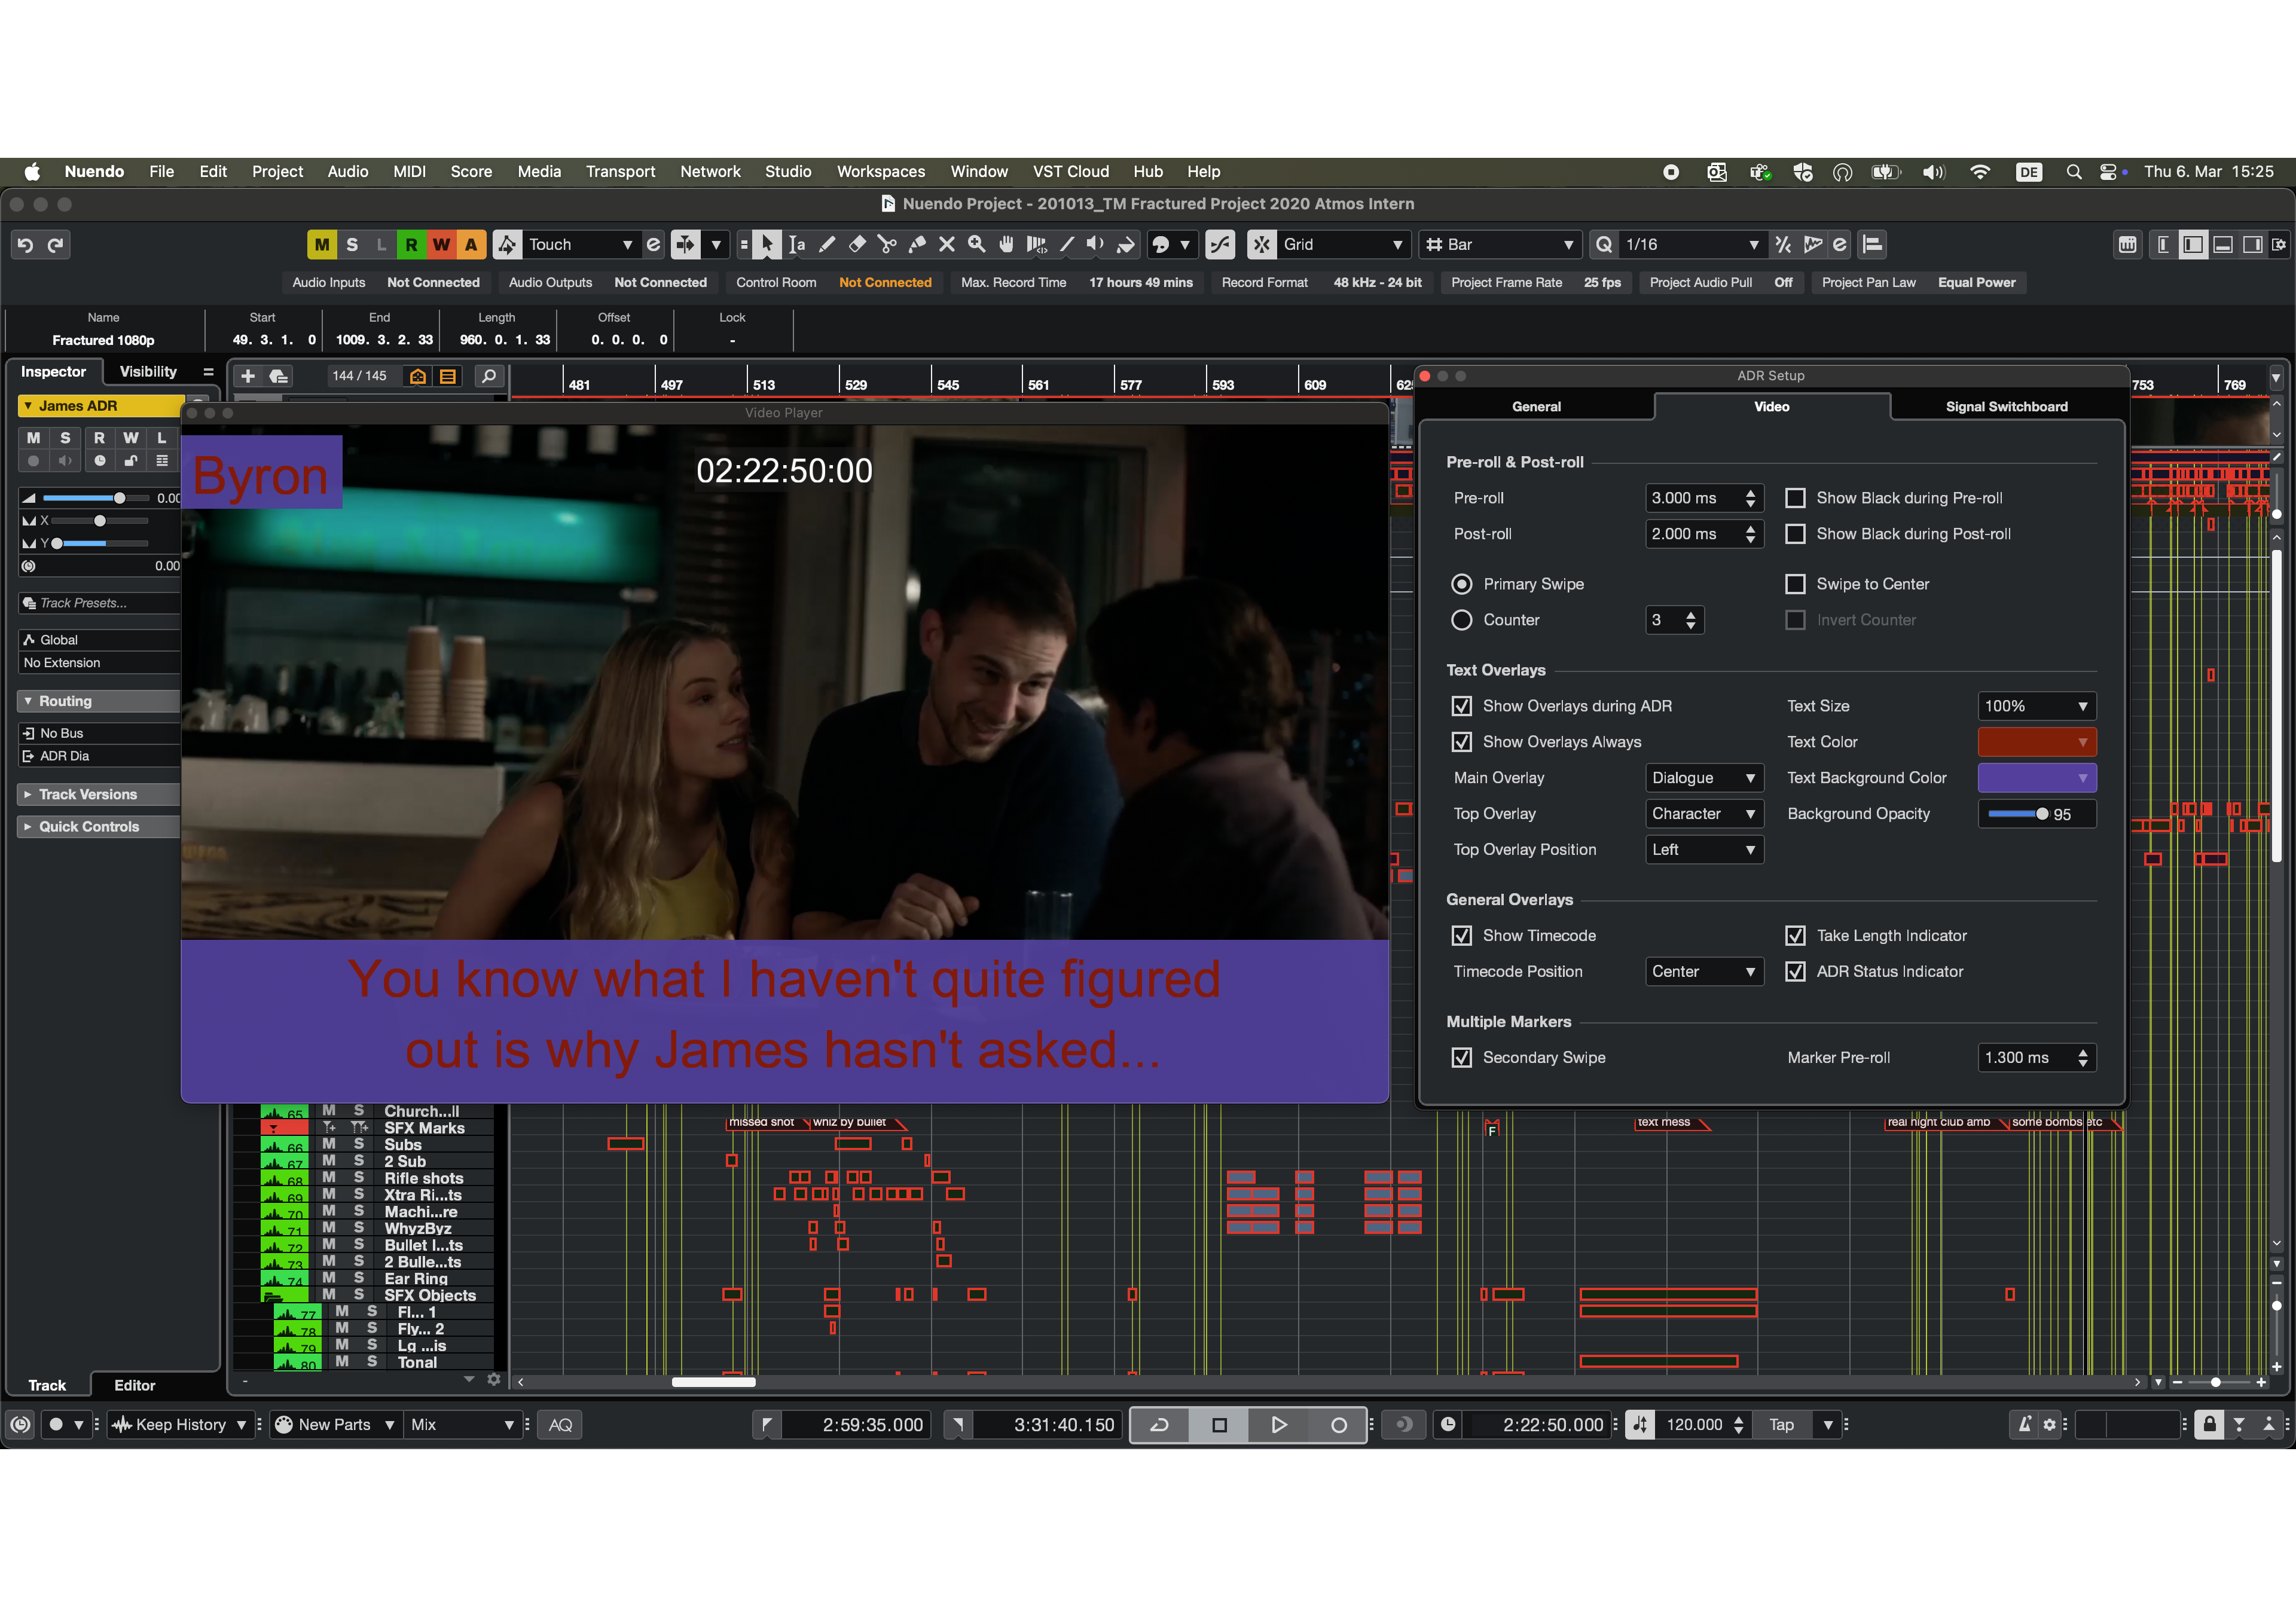Toggle Auto-Scroll icon in toolbar
The image size is (2296, 1607).
[685, 244]
